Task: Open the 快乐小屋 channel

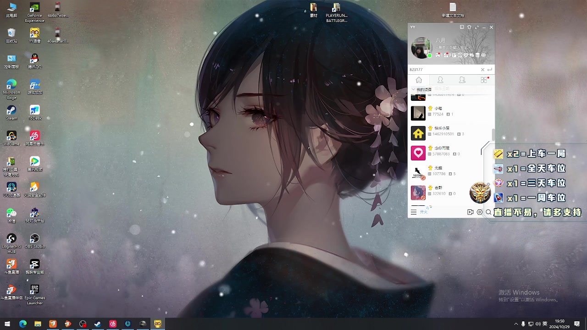Action: (451, 133)
